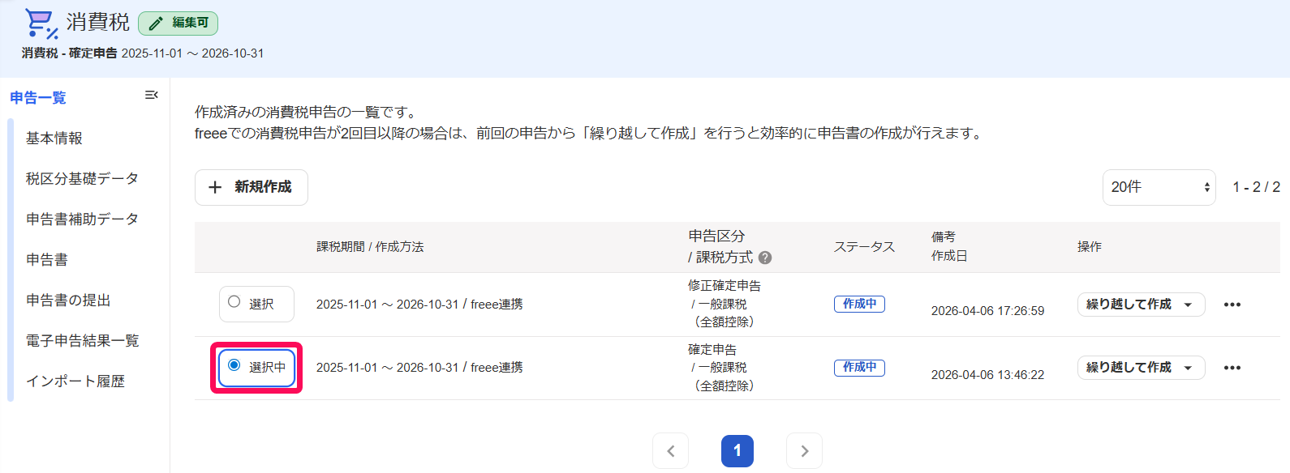This screenshot has width=1290, height=473.
Task: Select page 1 in the pagination
Action: click(x=737, y=451)
